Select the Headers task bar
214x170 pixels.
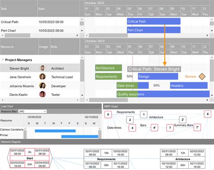click(189, 85)
